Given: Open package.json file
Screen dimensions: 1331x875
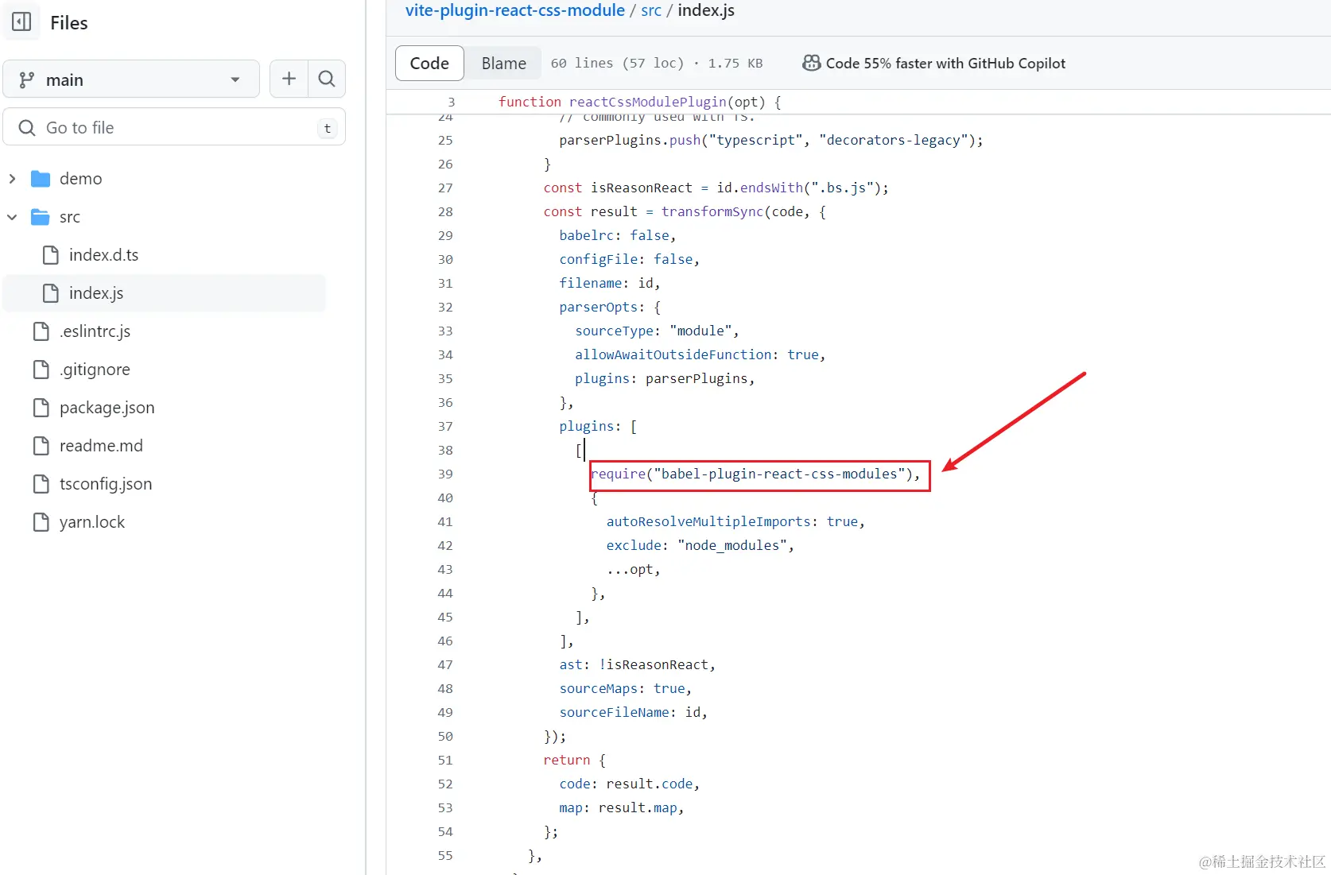Looking at the screenshot, I should 107,408.
